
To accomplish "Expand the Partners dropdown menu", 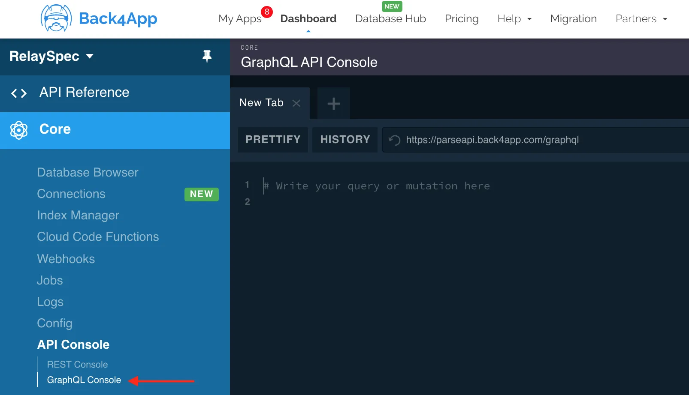I will [641, 19].
